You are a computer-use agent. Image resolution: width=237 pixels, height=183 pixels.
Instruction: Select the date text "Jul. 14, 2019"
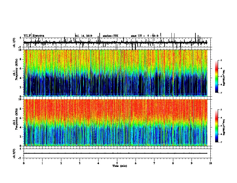(84, 36)
